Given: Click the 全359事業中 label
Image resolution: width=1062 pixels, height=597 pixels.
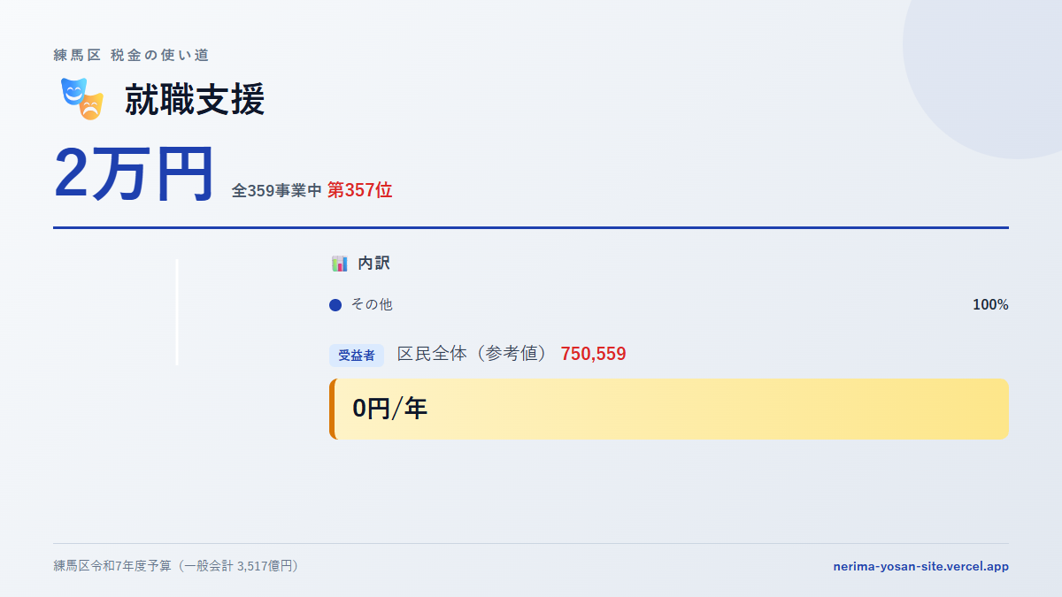Looking at the screenshot, I should coord(276,191).
